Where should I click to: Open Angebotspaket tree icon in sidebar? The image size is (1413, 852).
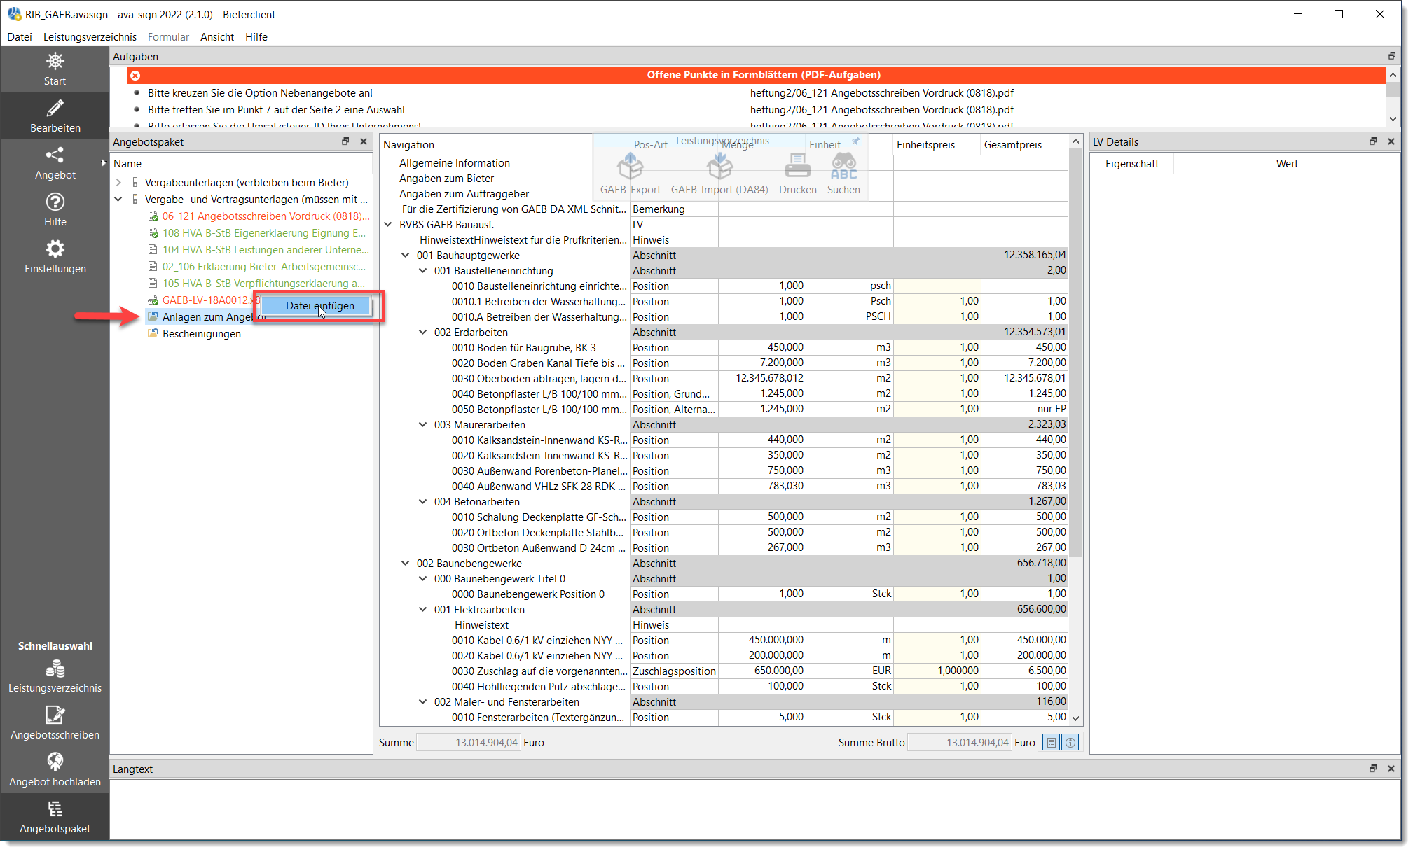click(55, 809)
